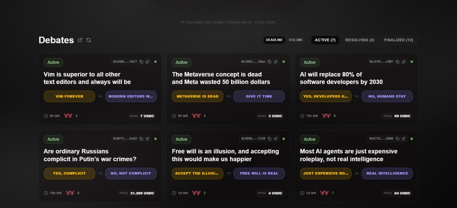Click the 19h left deadline text
This screenshot has height=208, width=457.
pyautogui.click(x=56, y=193)
